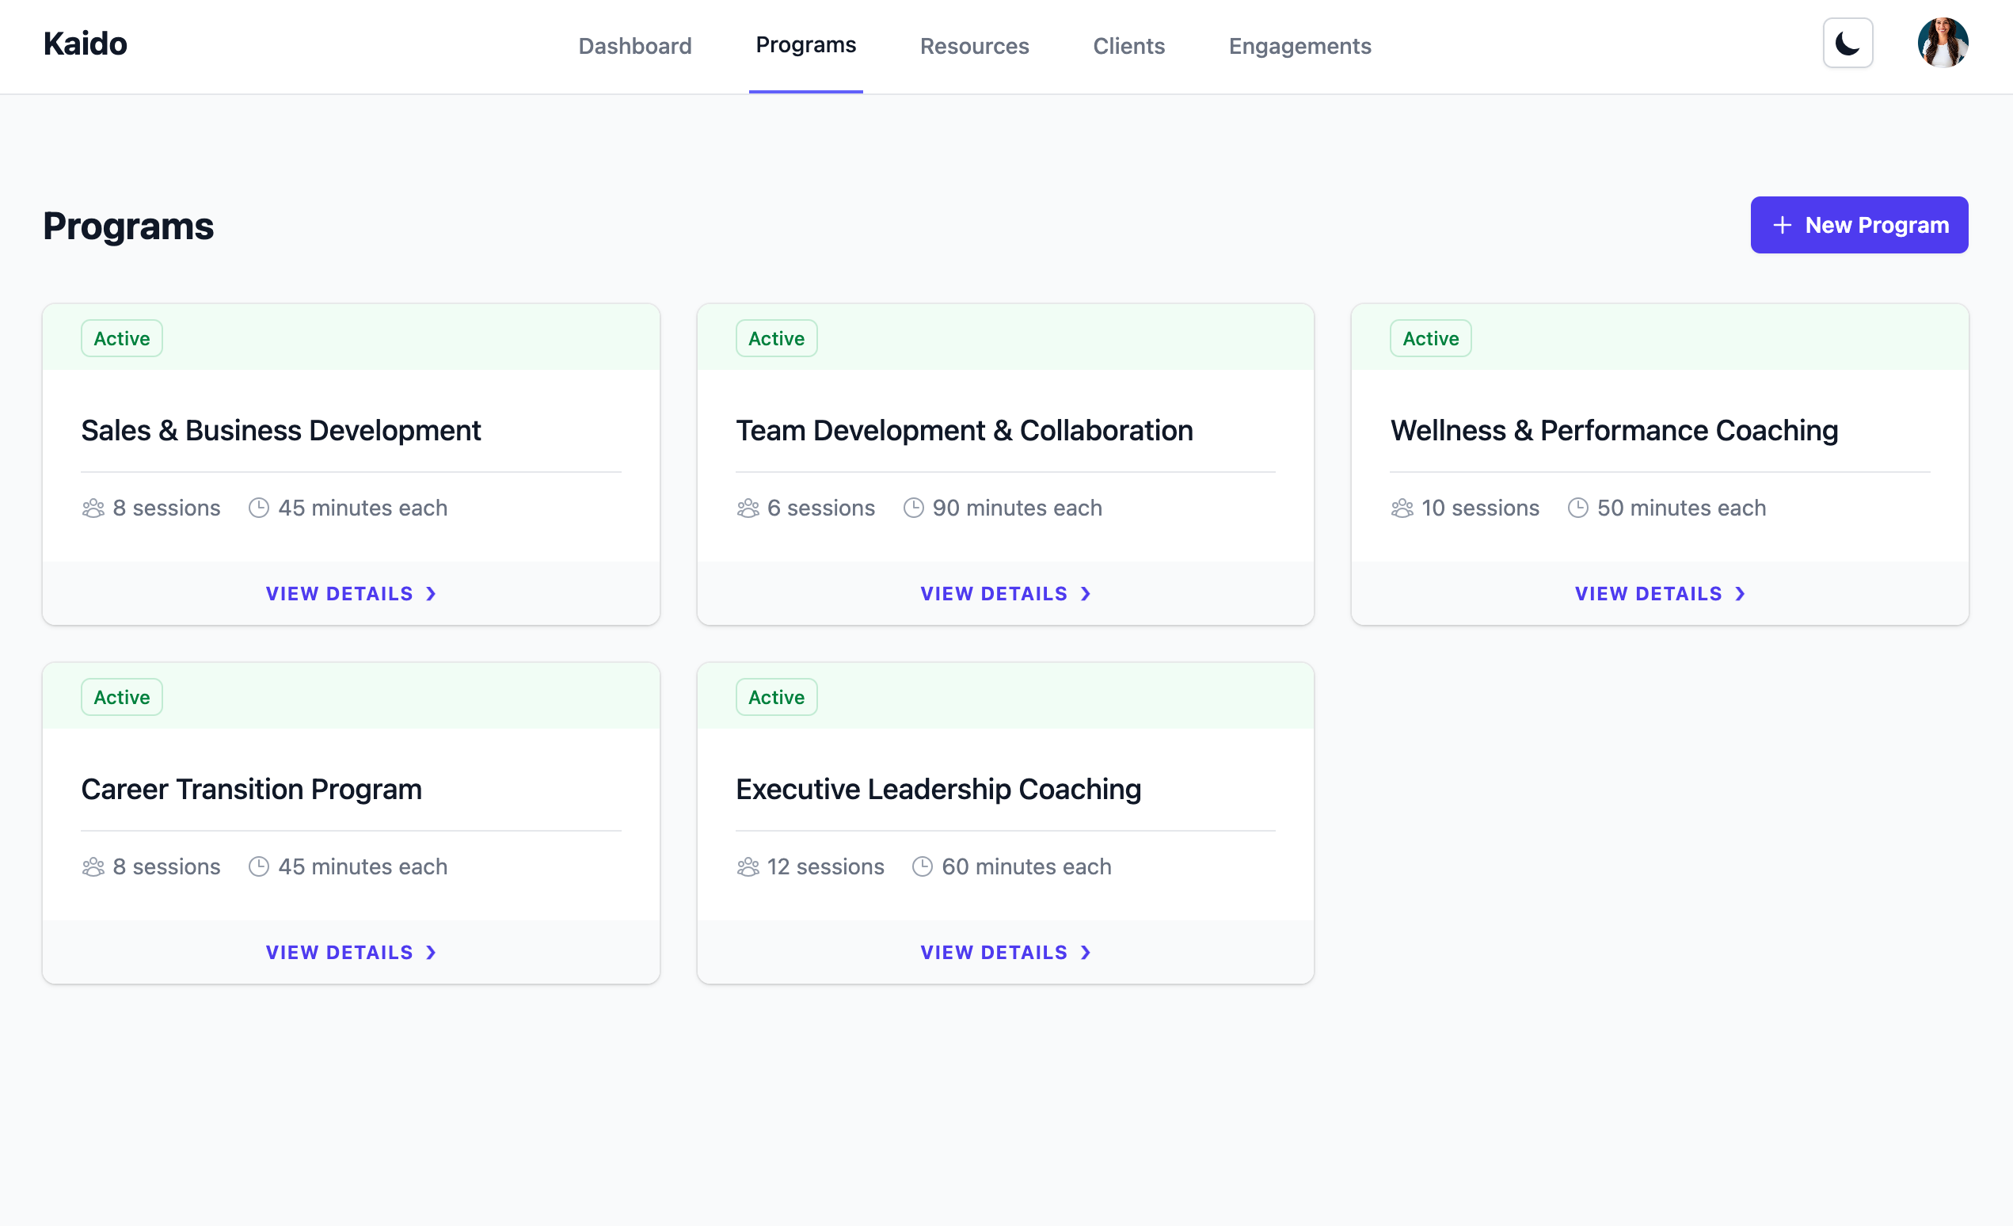Click the sessions icon on Wellness & Performance Coaching
The image size is (2013, 1226).
pos(1402,507)
